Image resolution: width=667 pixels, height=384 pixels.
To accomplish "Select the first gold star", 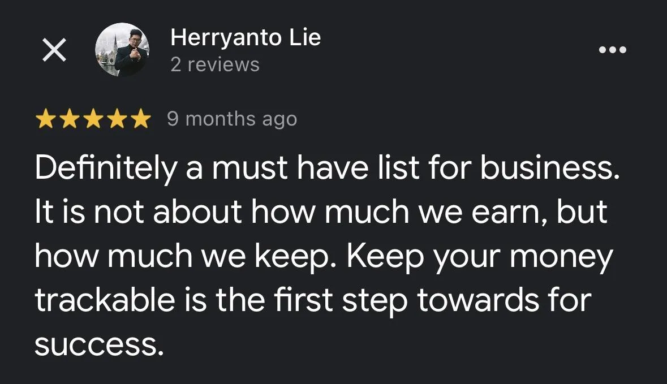I will pyautogui.click(x=45, y=119).
